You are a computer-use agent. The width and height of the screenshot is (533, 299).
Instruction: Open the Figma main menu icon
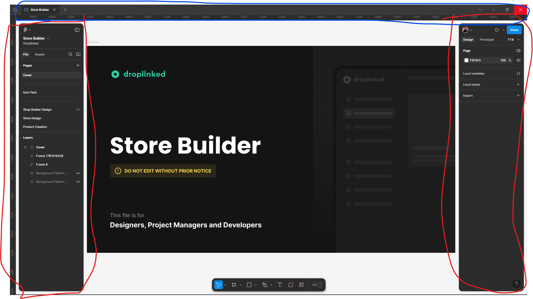click(25, 30)
